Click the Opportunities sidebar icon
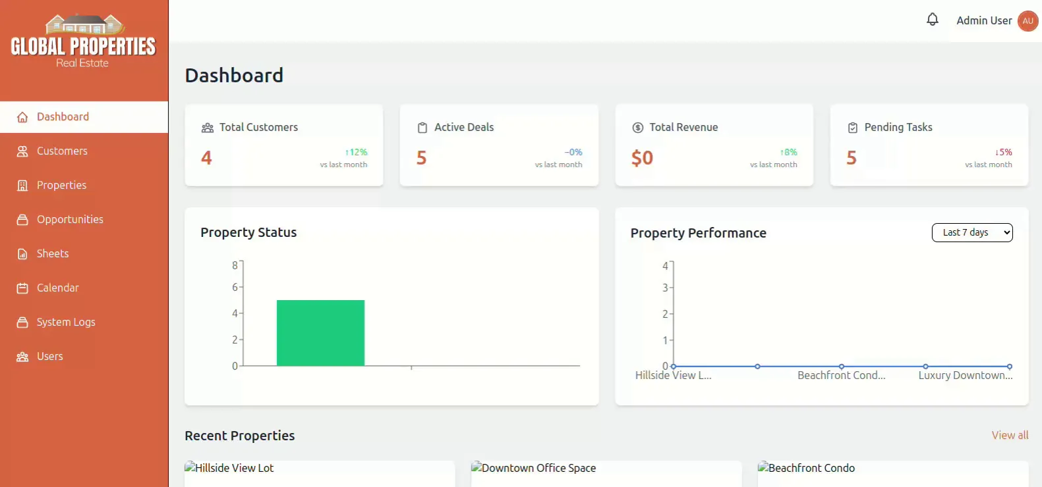Viewport: 1042px width, 487px height. tap(22, 220)
